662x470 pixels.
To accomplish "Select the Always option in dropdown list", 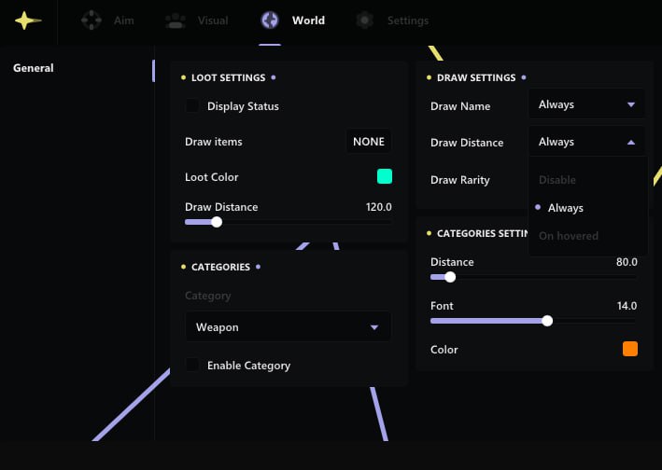I will tap(566, 208).
